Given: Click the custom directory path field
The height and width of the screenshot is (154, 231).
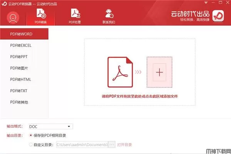Looking at the screenshot, I should click(82, 145).
